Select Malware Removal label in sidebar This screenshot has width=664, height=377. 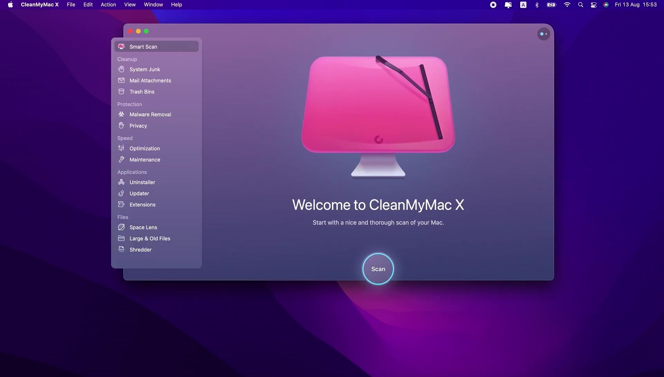point(150,114)
